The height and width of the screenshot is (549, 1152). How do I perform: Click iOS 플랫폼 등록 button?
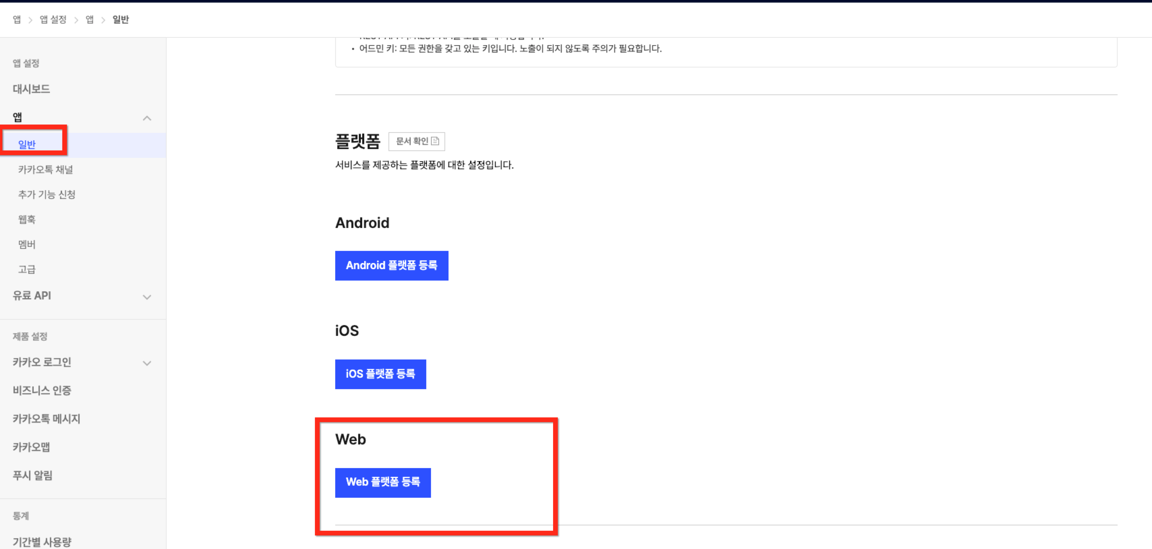click(x=380, y=374)
